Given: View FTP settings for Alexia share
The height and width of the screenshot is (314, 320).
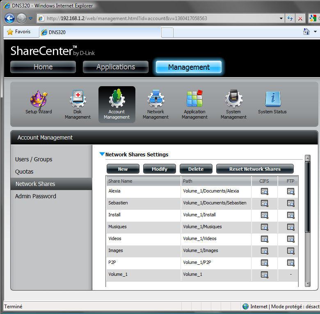Looking at the screenshot, I should point(290,192).
